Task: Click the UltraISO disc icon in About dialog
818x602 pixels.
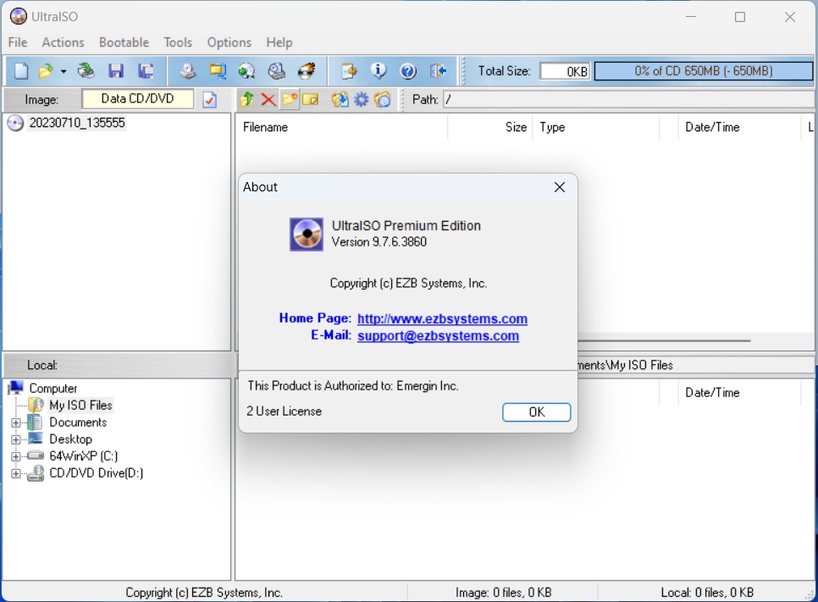Action: tap(307, 235)
